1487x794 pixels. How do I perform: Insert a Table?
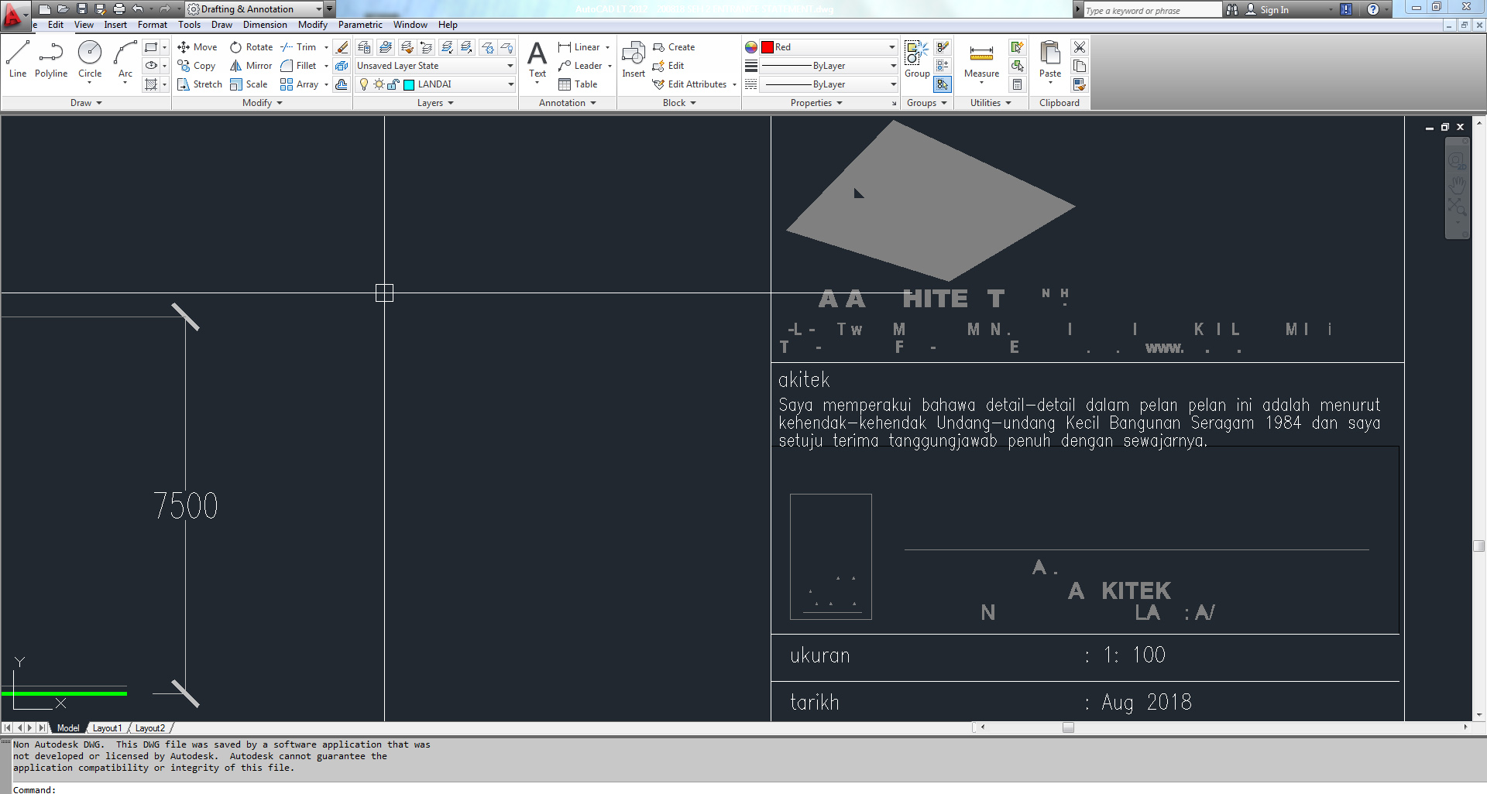[578, 84]
